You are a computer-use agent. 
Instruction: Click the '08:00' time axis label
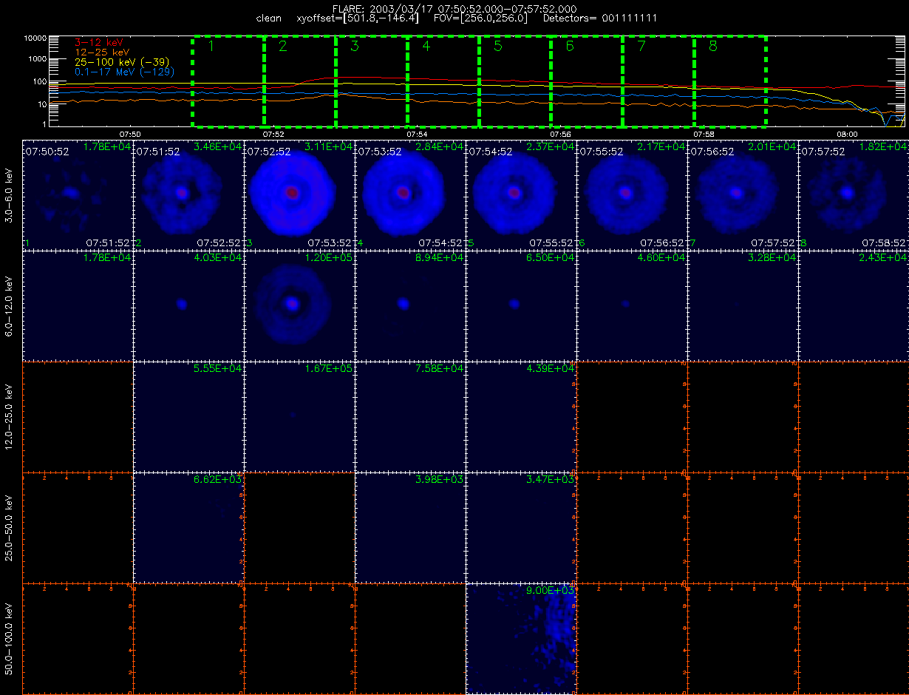tap(847, 134)
